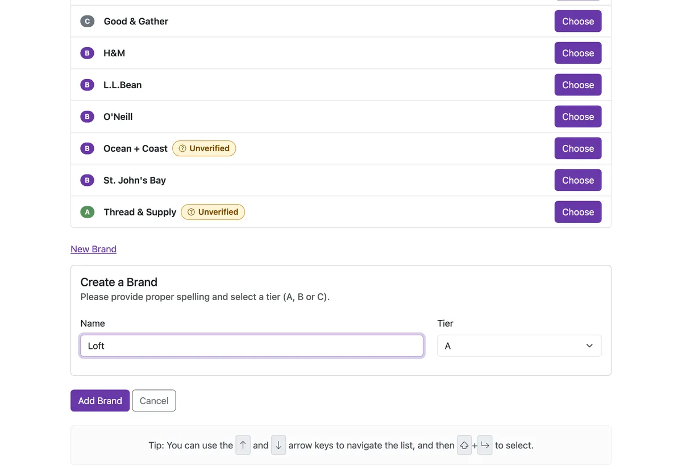Cancel brand creation
This screenshot has height=474, width=682.
tap(154, 401)
